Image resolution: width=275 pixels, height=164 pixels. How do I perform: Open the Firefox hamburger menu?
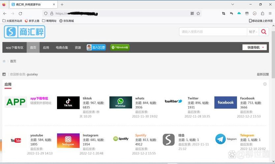pos(270,14)
